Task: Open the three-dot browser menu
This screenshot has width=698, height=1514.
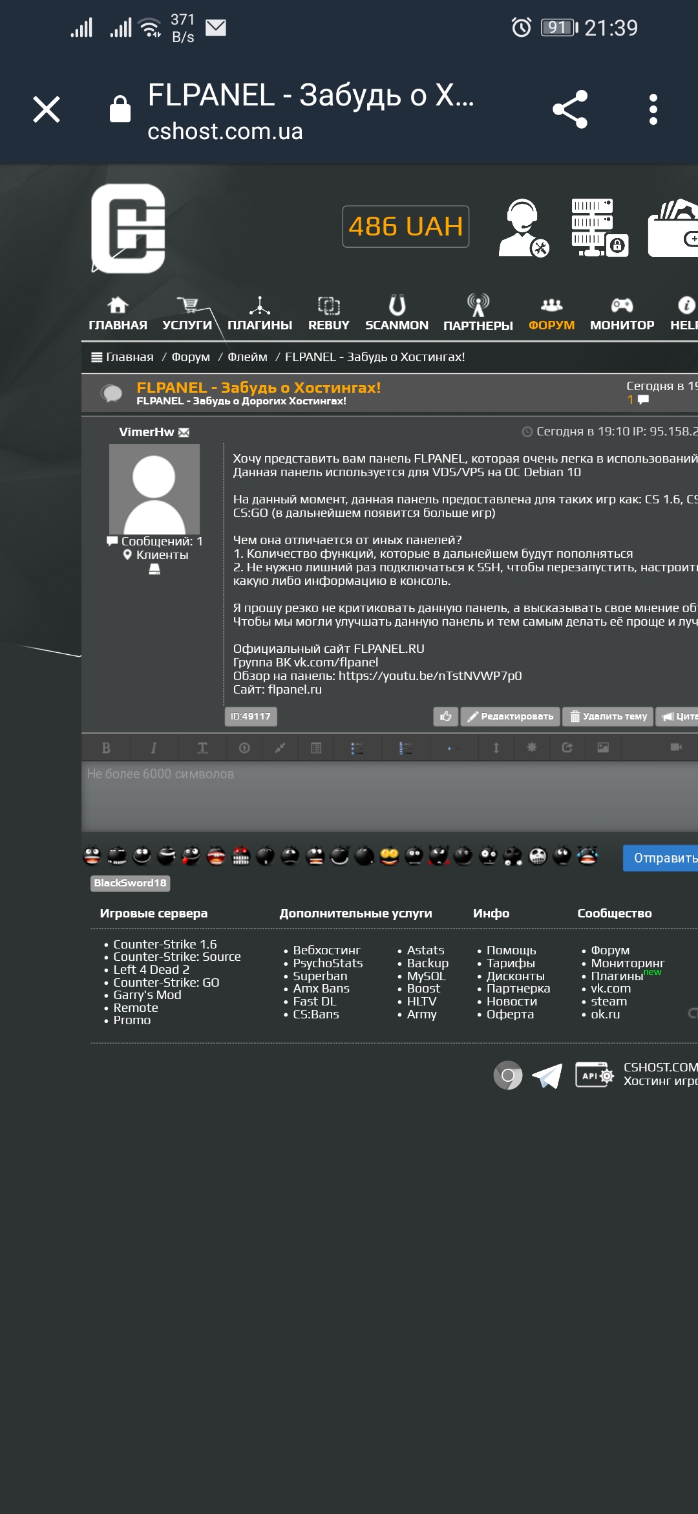Action: click(x=653, y=109)
